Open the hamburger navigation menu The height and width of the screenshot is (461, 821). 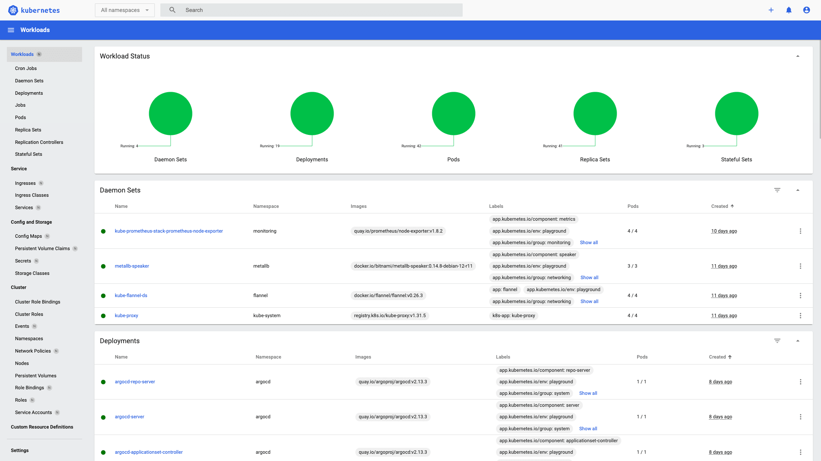pyautogui.click(x=11, y=30)
